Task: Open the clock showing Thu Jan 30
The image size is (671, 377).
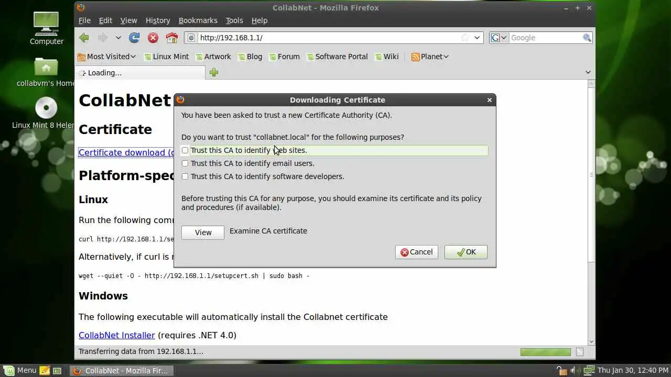Action: 632,371
